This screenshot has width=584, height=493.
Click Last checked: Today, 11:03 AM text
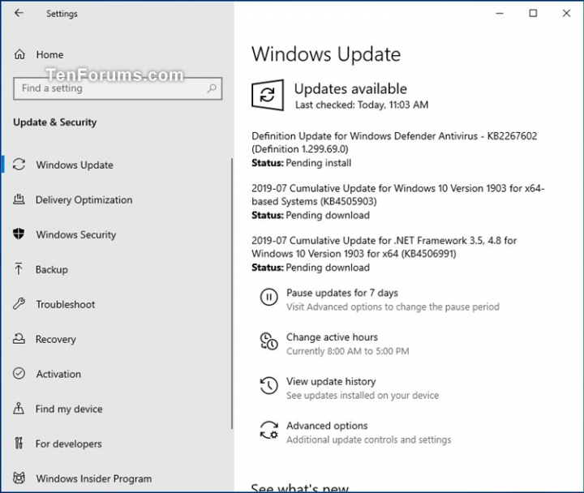click(362, 105)
